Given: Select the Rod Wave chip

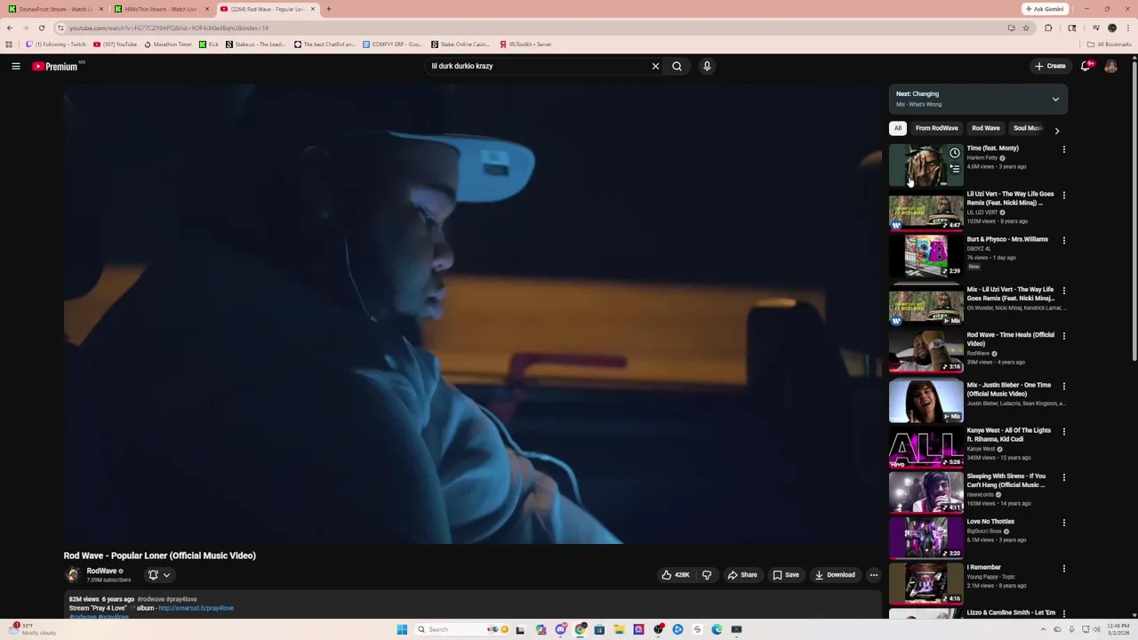Looking at the screenshot, I should click(985, 128).
